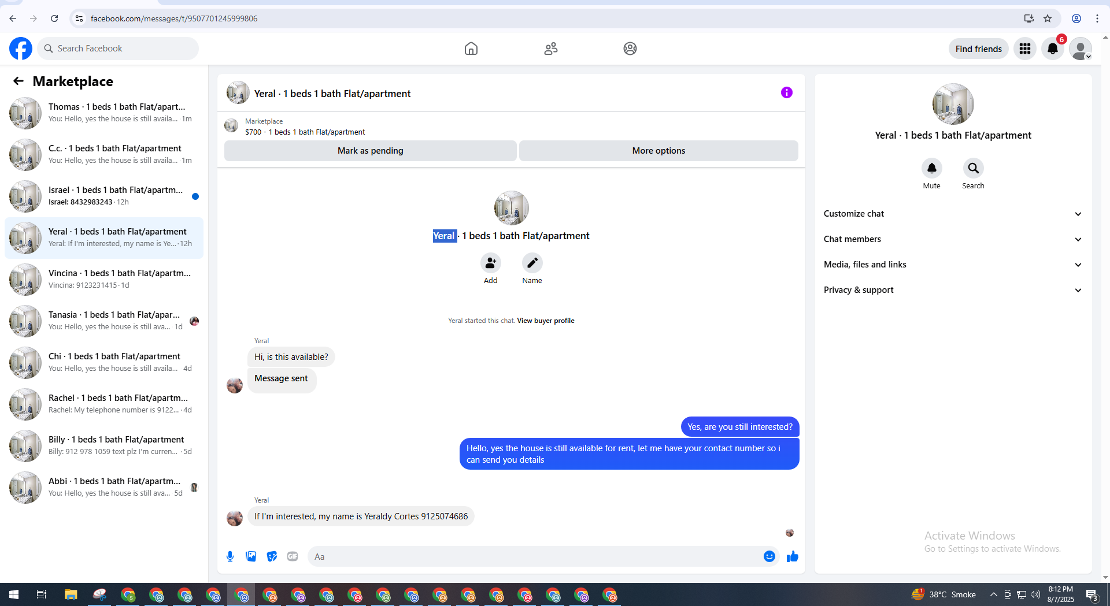
Task: Click the chat header listing avatar
Action: coord(238,92)
